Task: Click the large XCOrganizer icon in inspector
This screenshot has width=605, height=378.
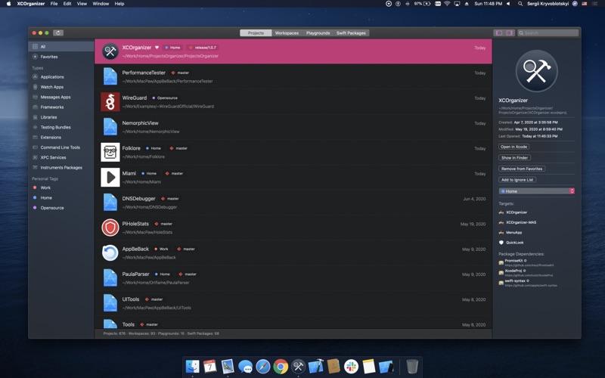Action: click(536, 71)
